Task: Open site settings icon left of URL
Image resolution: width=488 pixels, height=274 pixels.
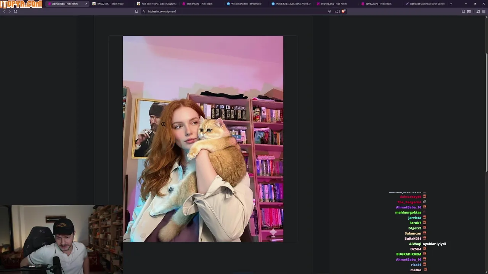Action: pyautogui.click(x=144, y=11)
